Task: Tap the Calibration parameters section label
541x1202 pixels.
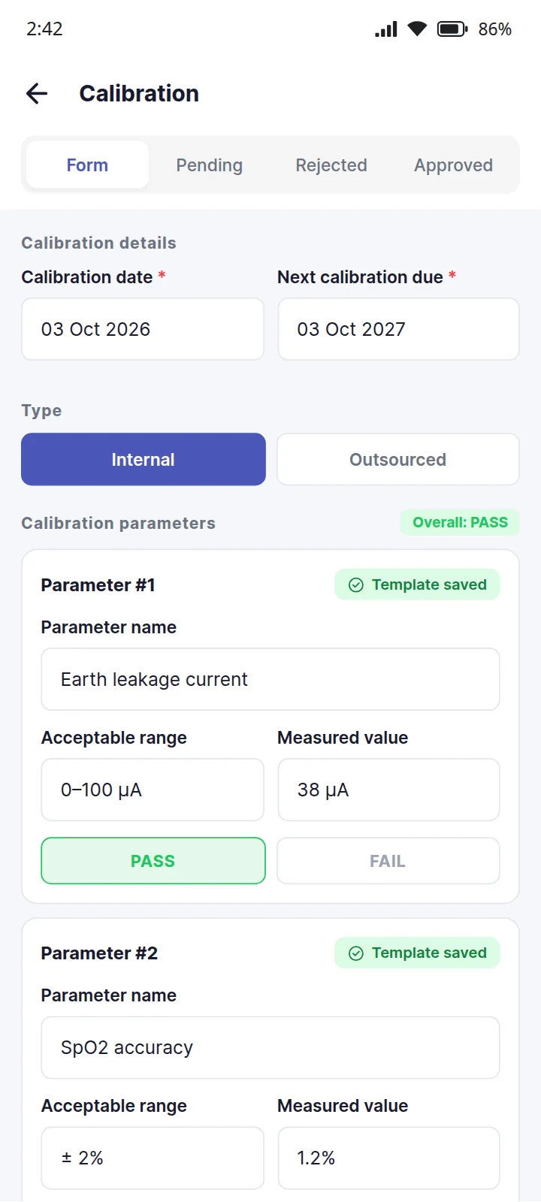Action: [x=118, y=523]
